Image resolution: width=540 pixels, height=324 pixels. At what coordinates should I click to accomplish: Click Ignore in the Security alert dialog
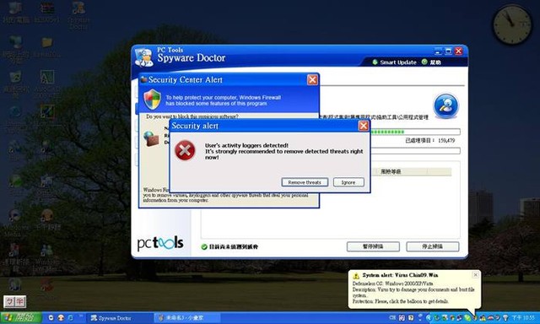348,182
